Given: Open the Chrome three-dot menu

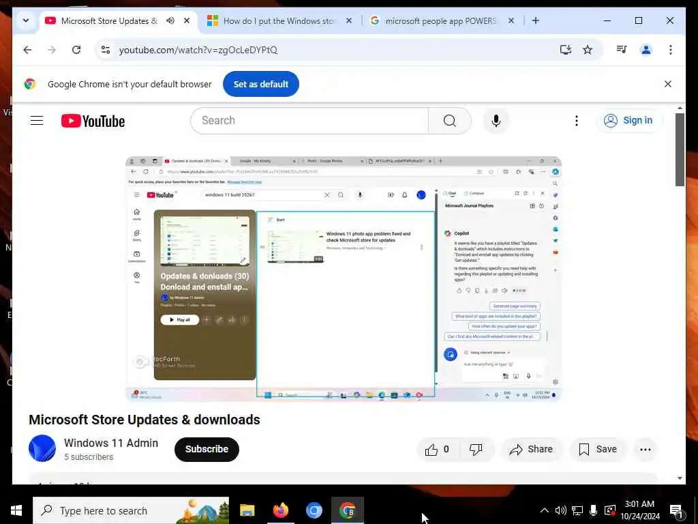Looking at the screenshot, I should tap(671, 50).
